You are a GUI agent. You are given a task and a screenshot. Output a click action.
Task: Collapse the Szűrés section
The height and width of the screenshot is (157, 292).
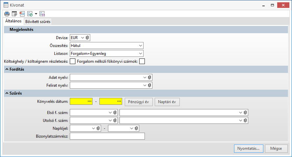tap(6, 94)
